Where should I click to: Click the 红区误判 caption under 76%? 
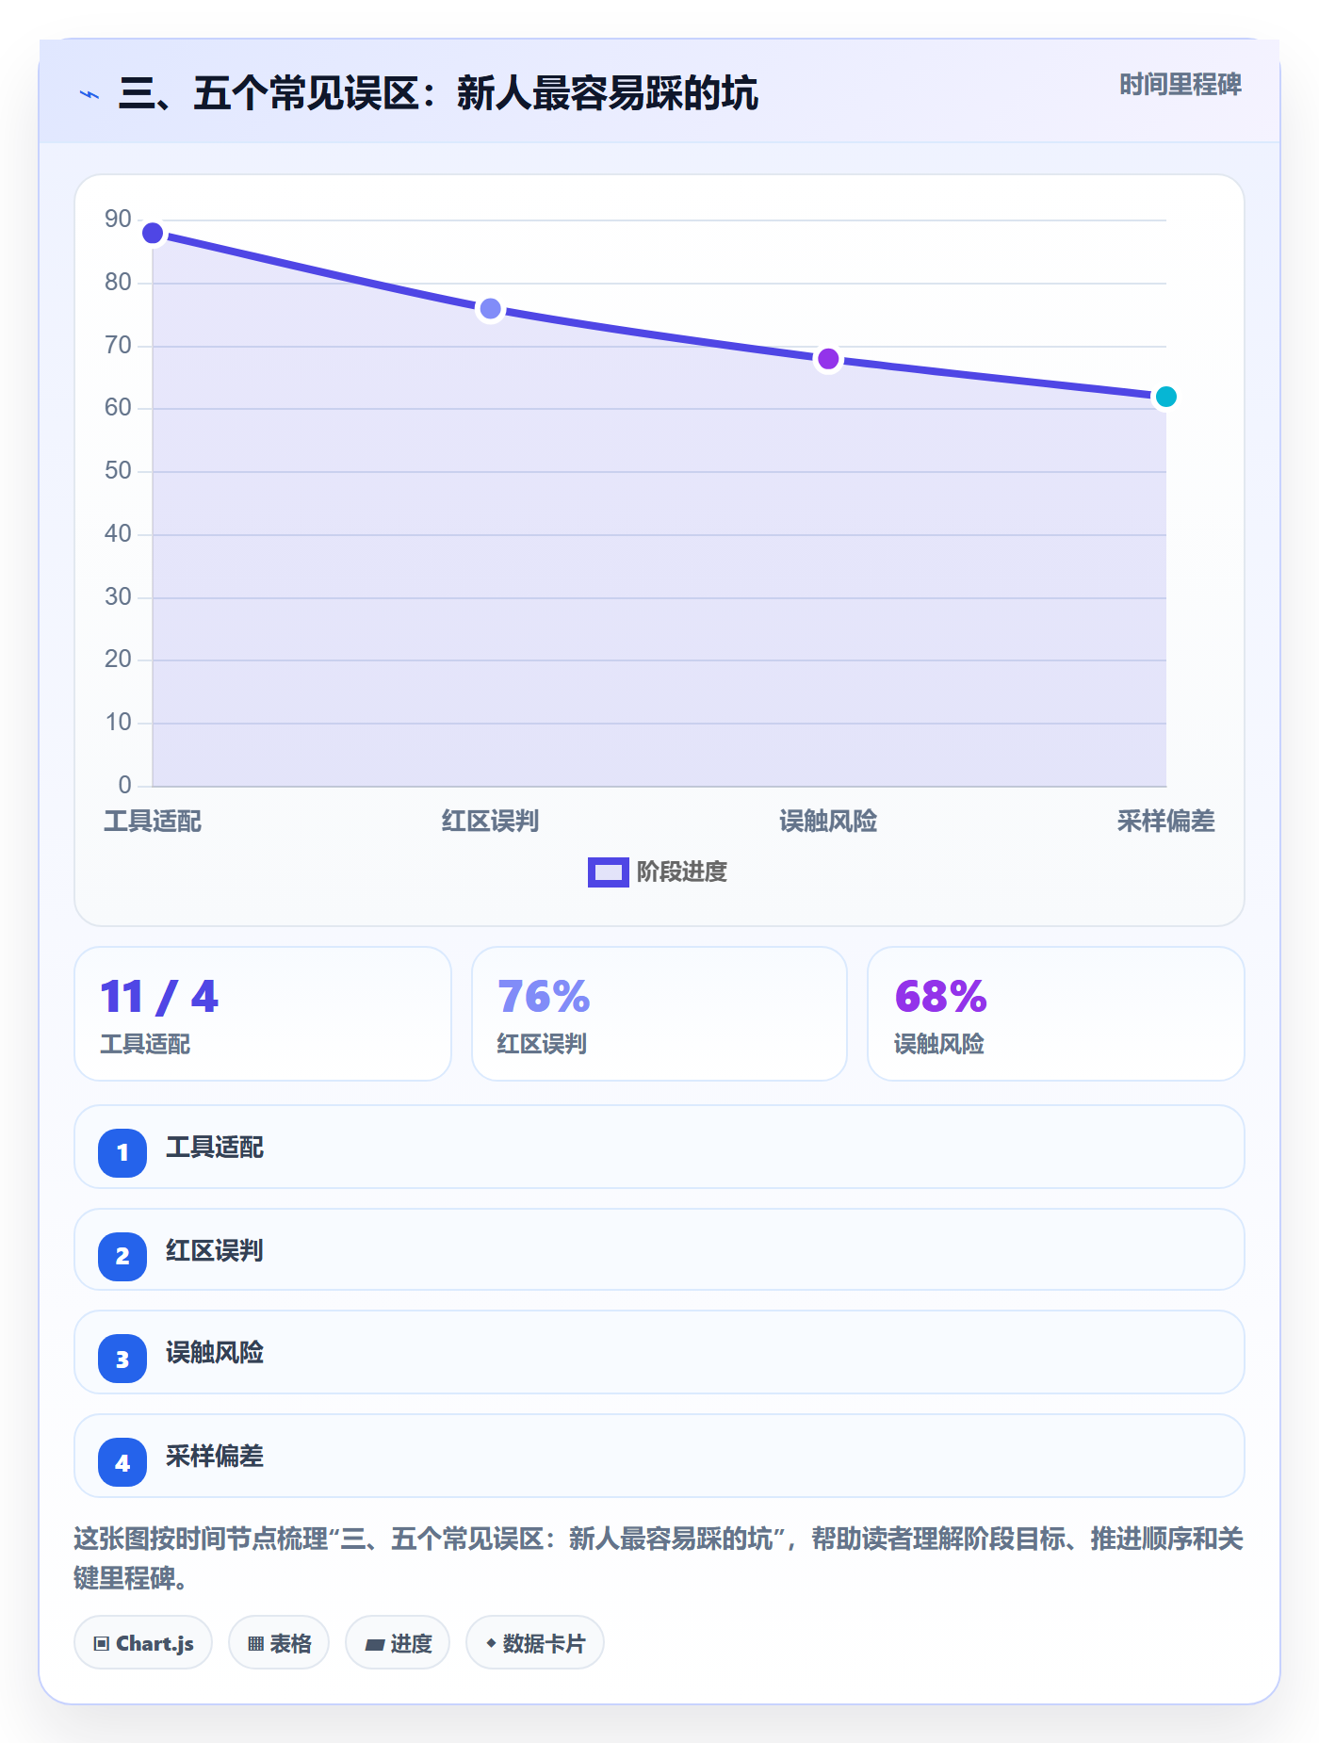coord(542,1044)
